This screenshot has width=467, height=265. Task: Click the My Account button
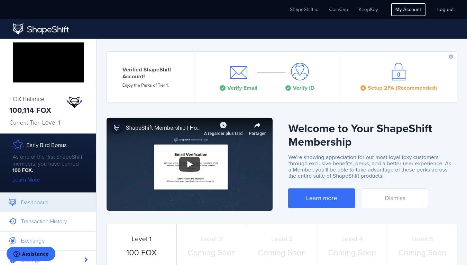(x=408, y=10)
